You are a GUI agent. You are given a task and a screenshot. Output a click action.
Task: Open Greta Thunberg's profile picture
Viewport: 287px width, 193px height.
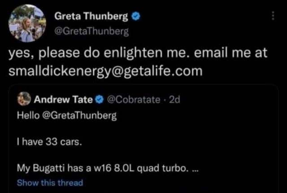click(25, 22)
